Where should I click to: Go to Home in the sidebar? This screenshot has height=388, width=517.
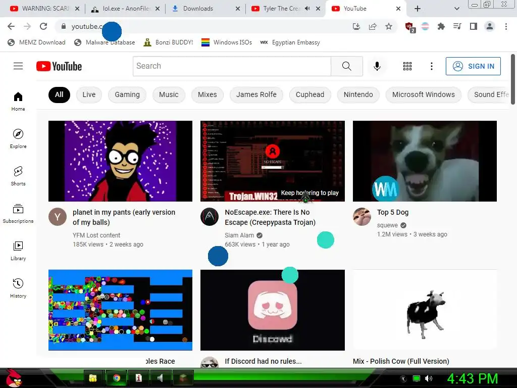pos(18,101)
